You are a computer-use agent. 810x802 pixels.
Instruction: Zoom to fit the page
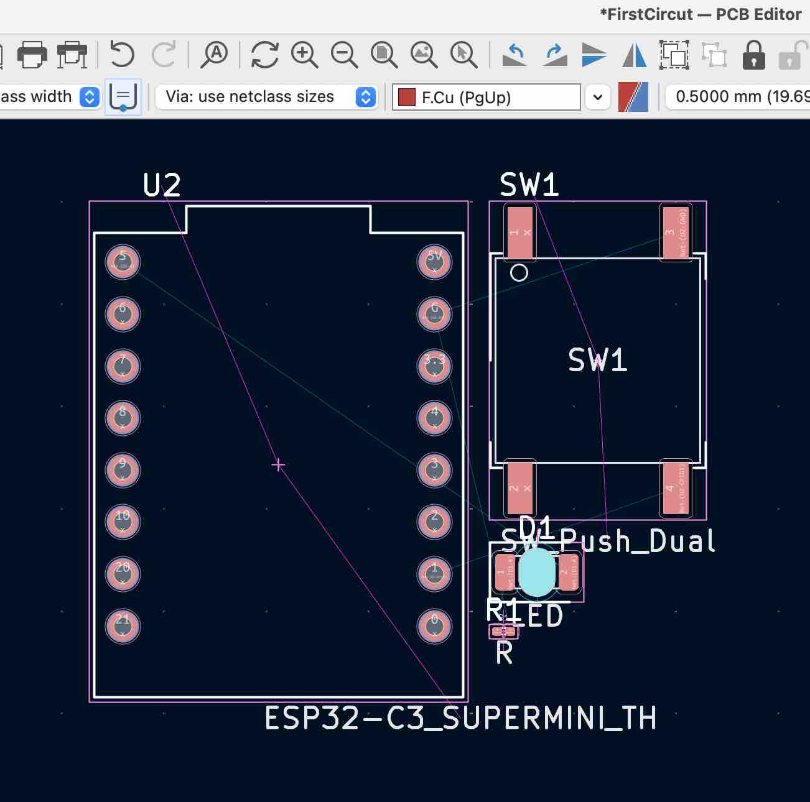(384, 55)
